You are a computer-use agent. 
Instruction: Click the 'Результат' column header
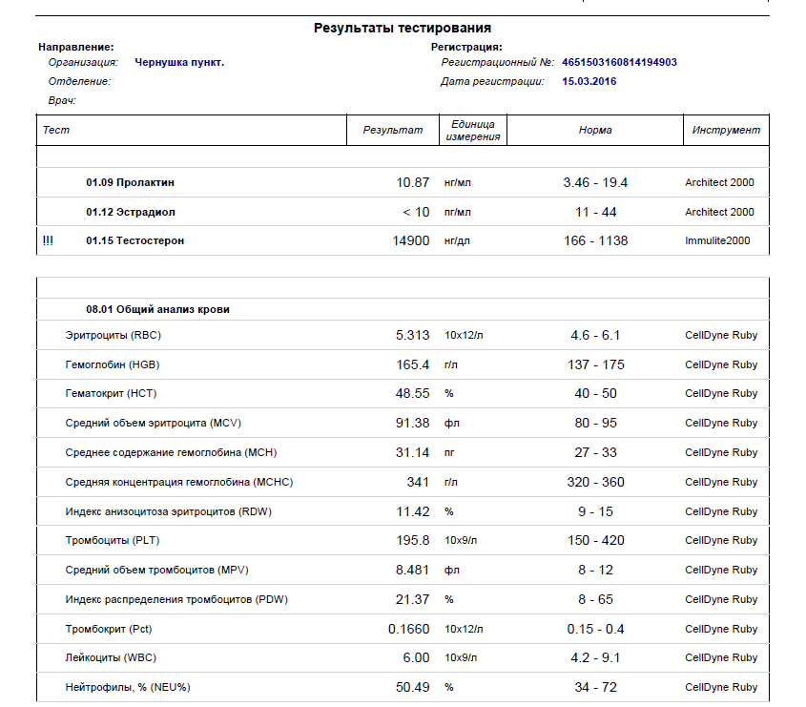[392, 130]
